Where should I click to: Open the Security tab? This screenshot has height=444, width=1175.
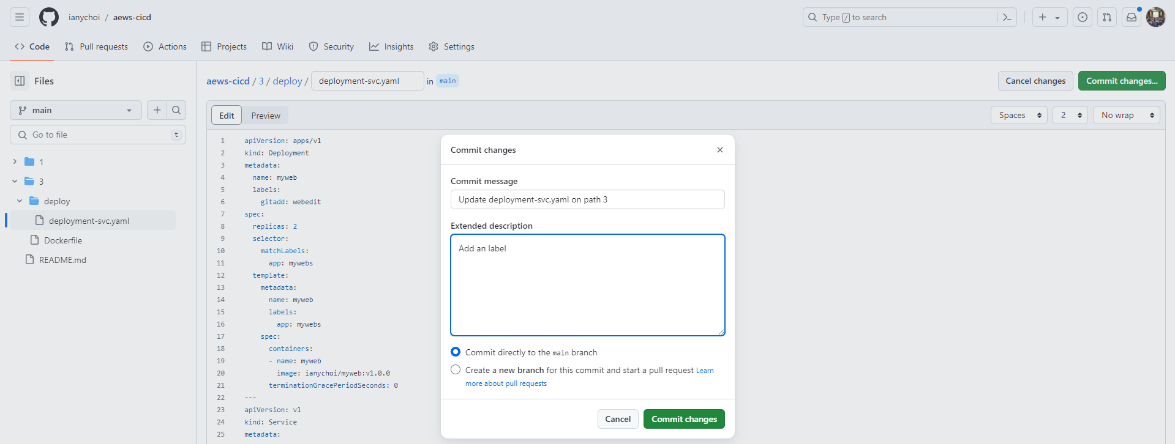pos(331,46)
